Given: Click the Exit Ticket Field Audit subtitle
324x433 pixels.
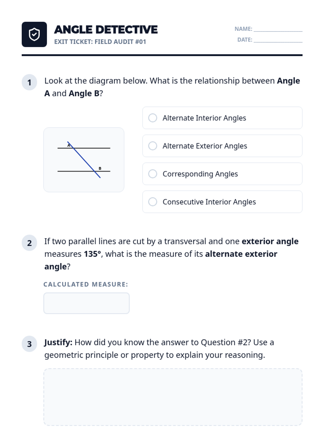Looking at the screenshot, I should [100, 42].
